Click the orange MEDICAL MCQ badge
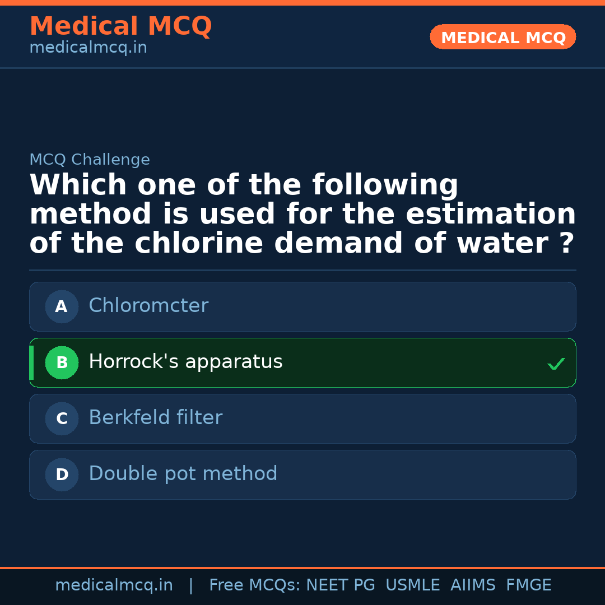This screenshot has height=605, width=605. [x=502, y=37]
